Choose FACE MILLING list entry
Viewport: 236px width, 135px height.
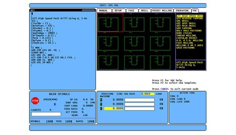pos(185,43)
